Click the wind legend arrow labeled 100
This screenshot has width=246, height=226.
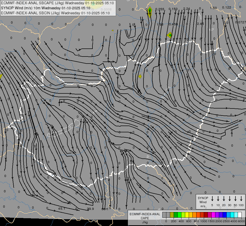[x=241, y=198]
